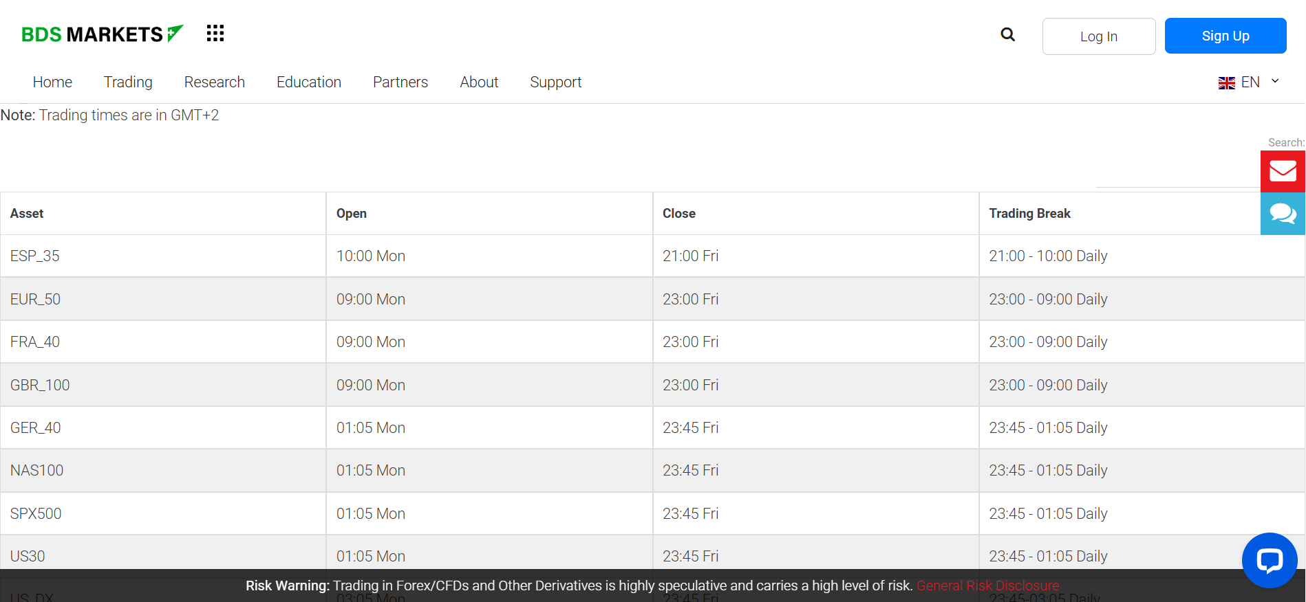This screenshot has width=1306, height=602.
Task: Click the BDS Markets logo
Action: click(102, 34)
